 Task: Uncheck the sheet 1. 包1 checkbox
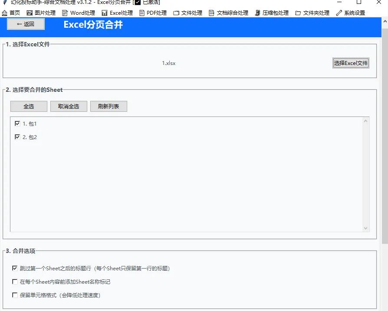17,123
